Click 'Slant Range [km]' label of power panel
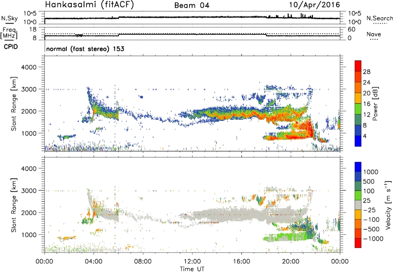The image size is (393, 272). [14, 104]
